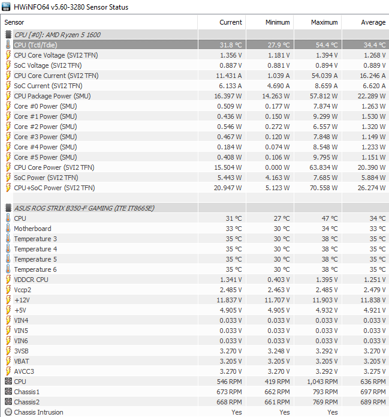Select the VIN6 sensor label

pos(21,341)
